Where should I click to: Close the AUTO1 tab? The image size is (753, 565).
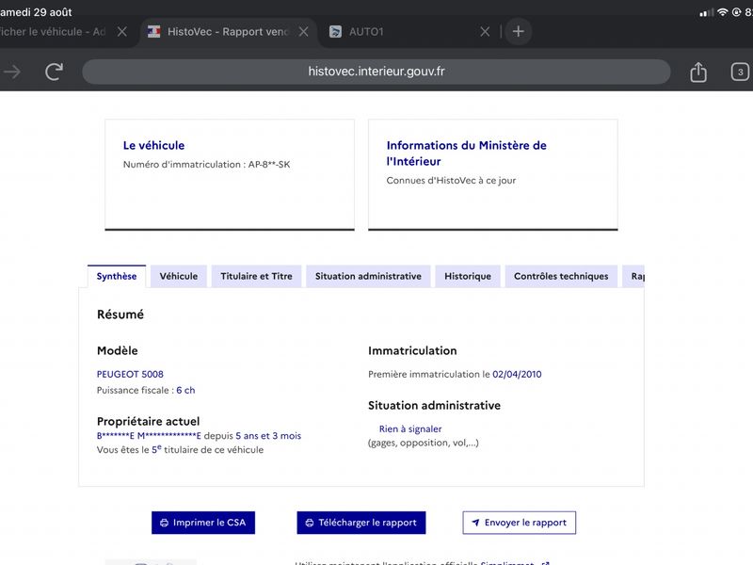coord(485,32)
